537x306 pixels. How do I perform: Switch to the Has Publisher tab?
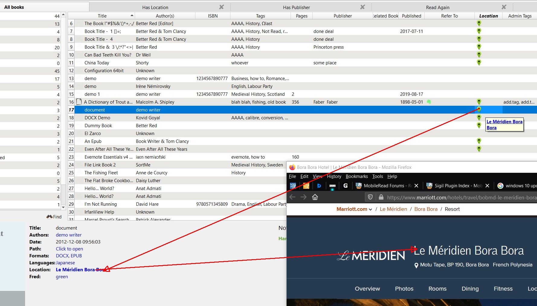pyautogui.click(x=296, y=7)
